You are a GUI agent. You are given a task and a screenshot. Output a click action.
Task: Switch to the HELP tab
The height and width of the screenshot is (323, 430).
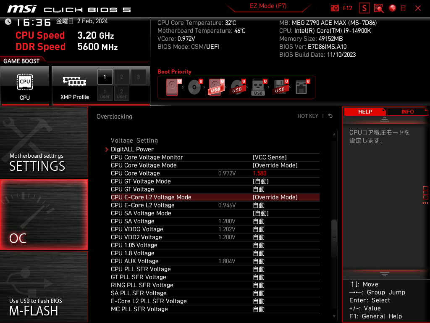(365, 111)
